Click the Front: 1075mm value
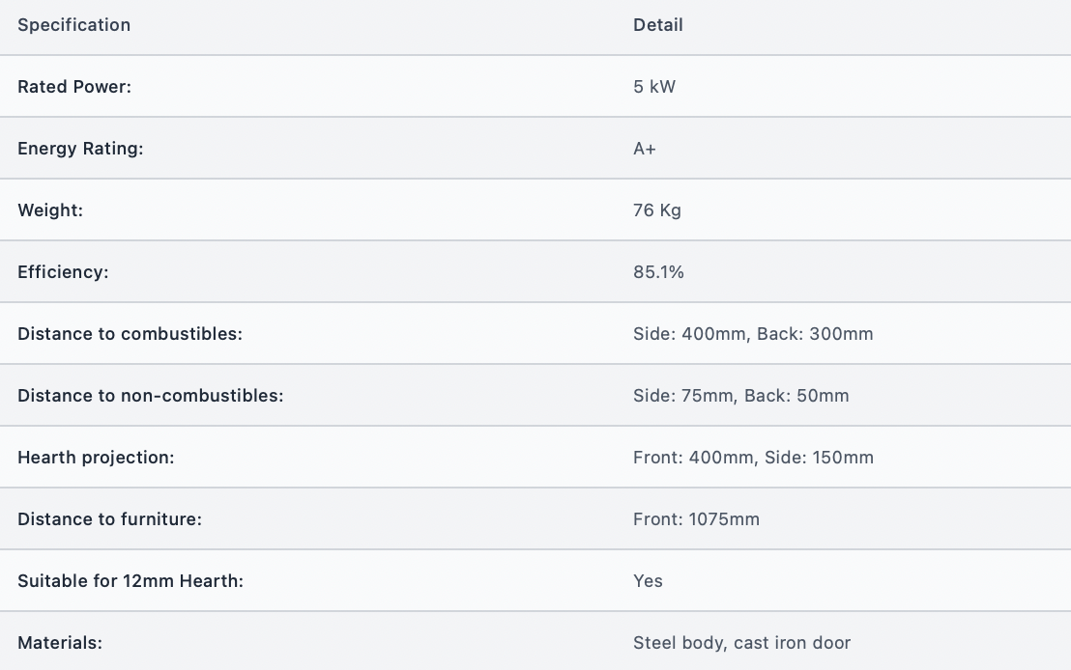Image resolution: width=1071 pixels, height=670 pixels. (x=696, y=519)
